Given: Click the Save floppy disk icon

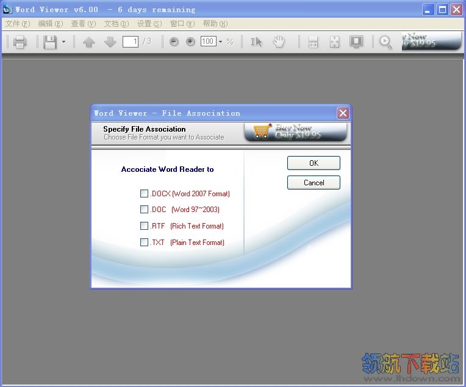Looking at the screenshot, I should pos(50,42).
